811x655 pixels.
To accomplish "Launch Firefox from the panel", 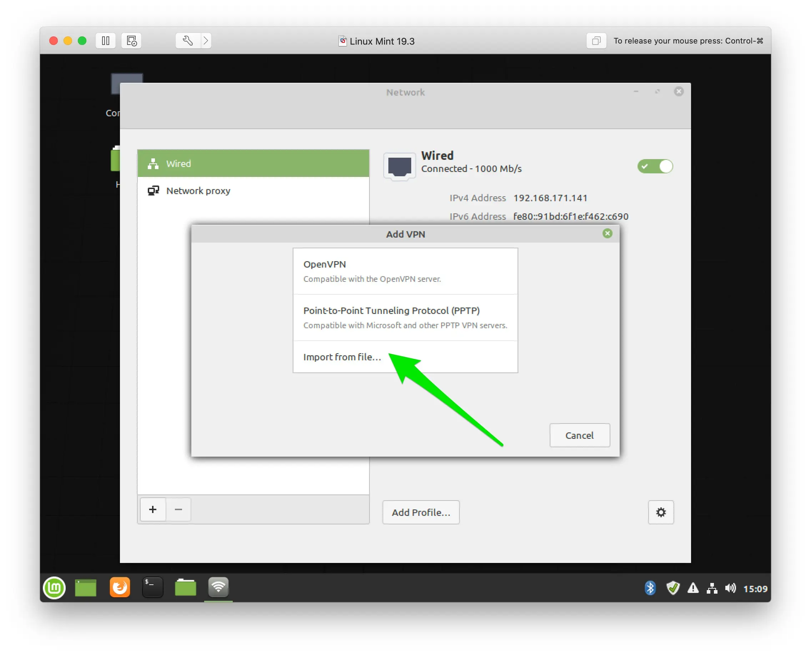I will tap(120, 588).
